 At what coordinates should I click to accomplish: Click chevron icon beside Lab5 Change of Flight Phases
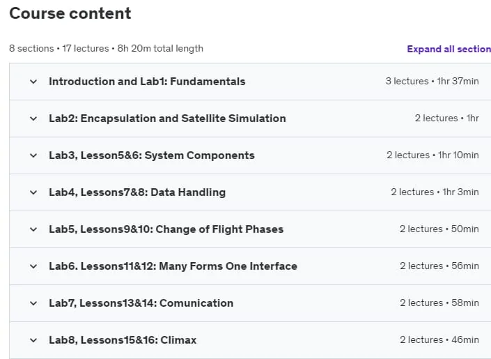click(x=33, y=229)
